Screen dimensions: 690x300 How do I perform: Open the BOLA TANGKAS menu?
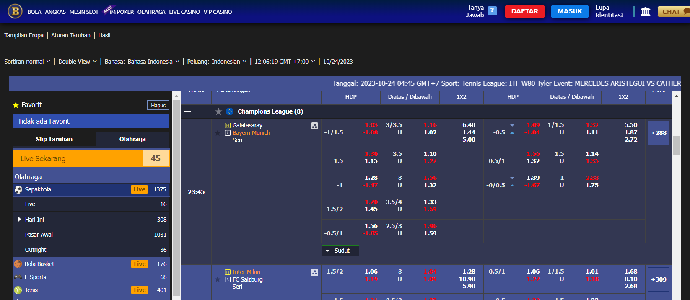47,12
